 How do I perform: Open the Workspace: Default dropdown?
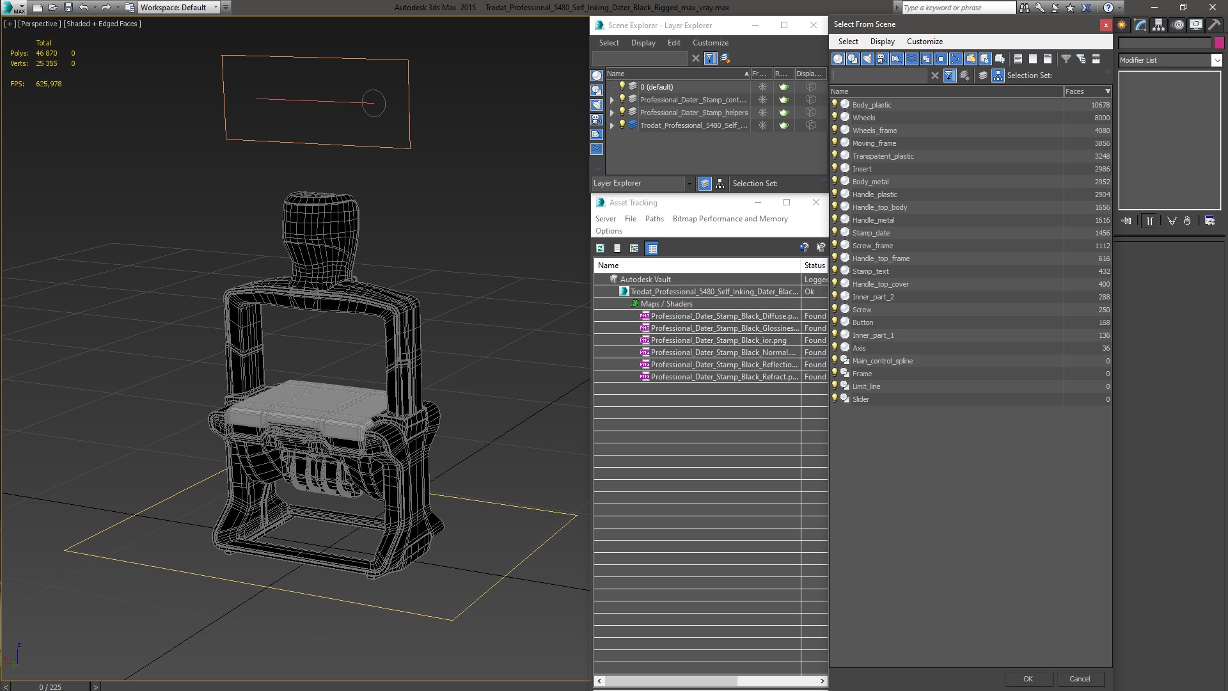[178, 8]
